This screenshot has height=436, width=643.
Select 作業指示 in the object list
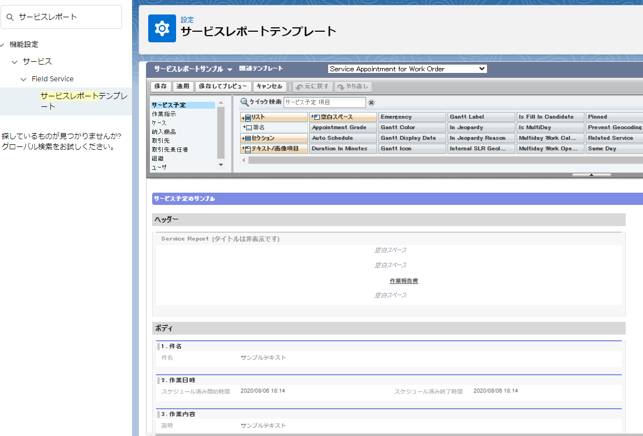click(x=163, y=114)
